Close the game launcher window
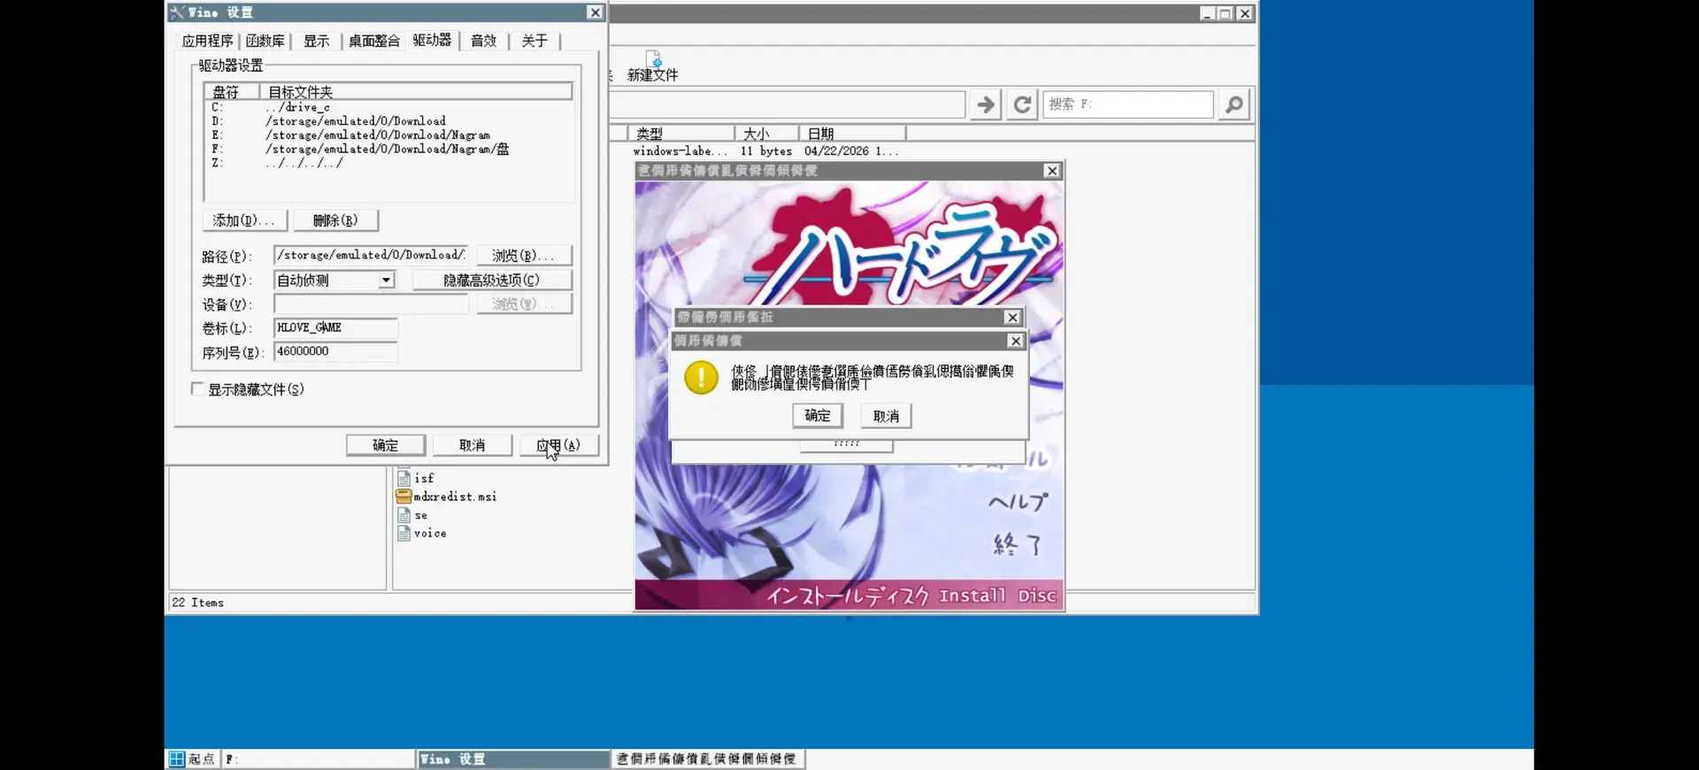 [x=1051, y=171]
